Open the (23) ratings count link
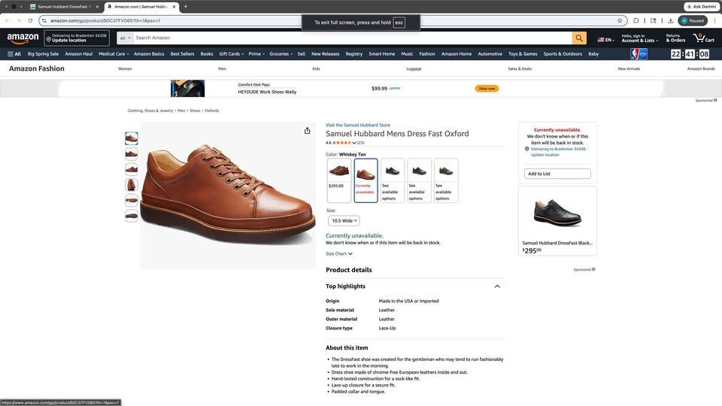Screen dimensions: 722x406 (360, 143)
